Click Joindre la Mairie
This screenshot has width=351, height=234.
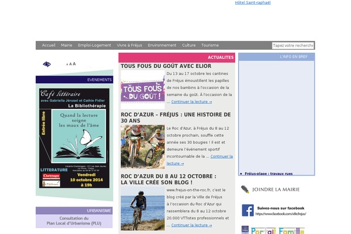coord(276,190)
